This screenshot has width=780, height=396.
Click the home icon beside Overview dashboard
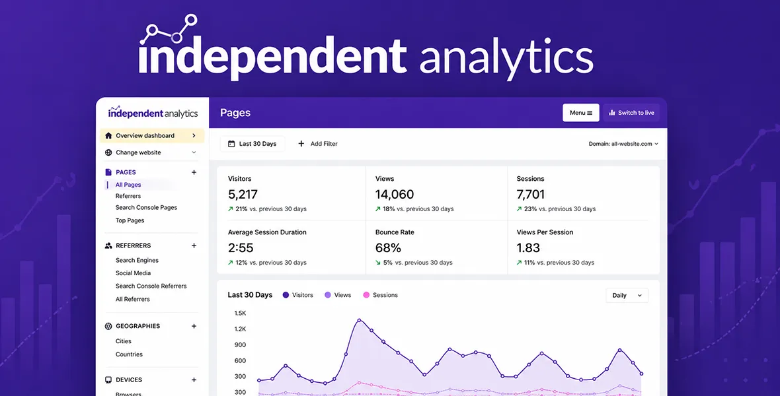pos(108,136)
